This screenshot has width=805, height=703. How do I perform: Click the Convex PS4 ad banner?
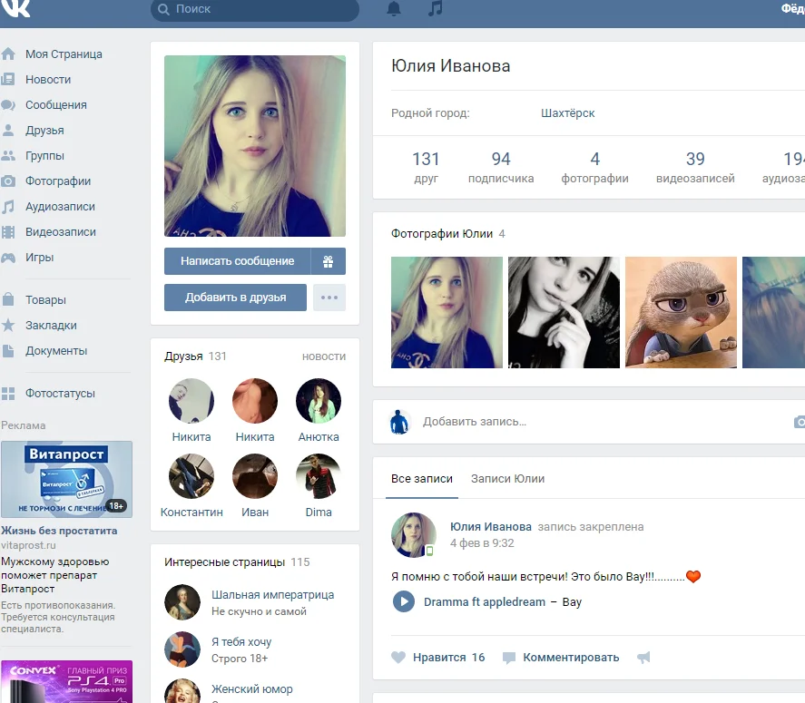[67, 681]
